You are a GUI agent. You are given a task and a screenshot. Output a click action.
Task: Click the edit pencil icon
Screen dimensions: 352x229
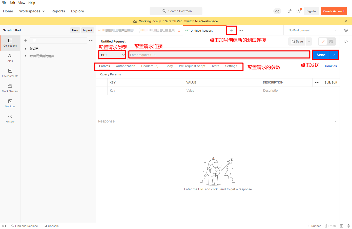[323, 41]
